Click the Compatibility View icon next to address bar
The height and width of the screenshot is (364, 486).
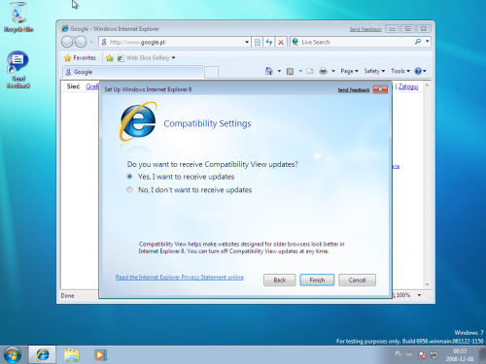[x=258, y=42]
